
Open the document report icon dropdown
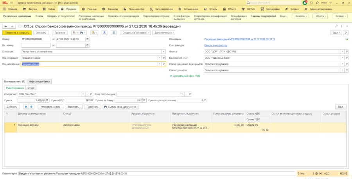click(75, 33)
